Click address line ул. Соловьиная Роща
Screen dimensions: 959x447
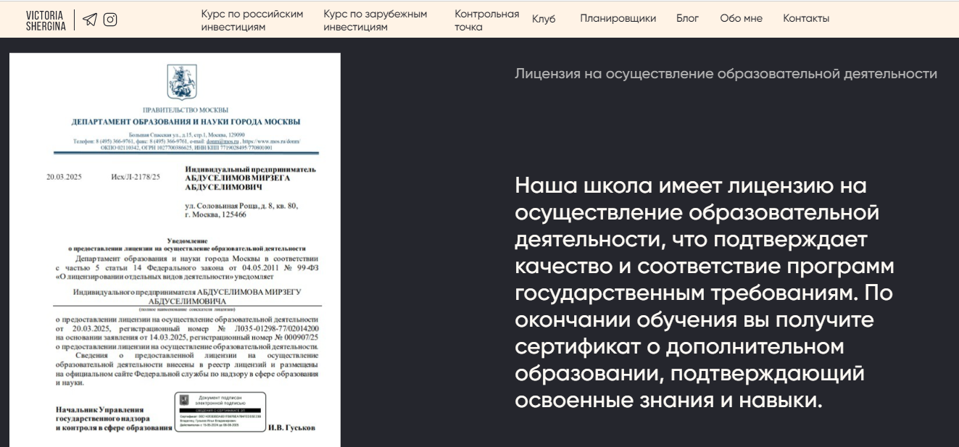point(241,206)
